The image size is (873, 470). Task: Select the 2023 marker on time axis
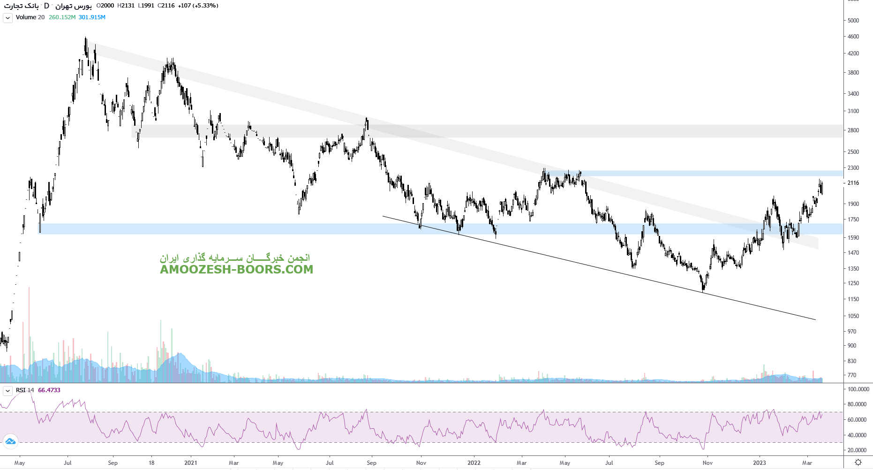[x=759, y=463]
